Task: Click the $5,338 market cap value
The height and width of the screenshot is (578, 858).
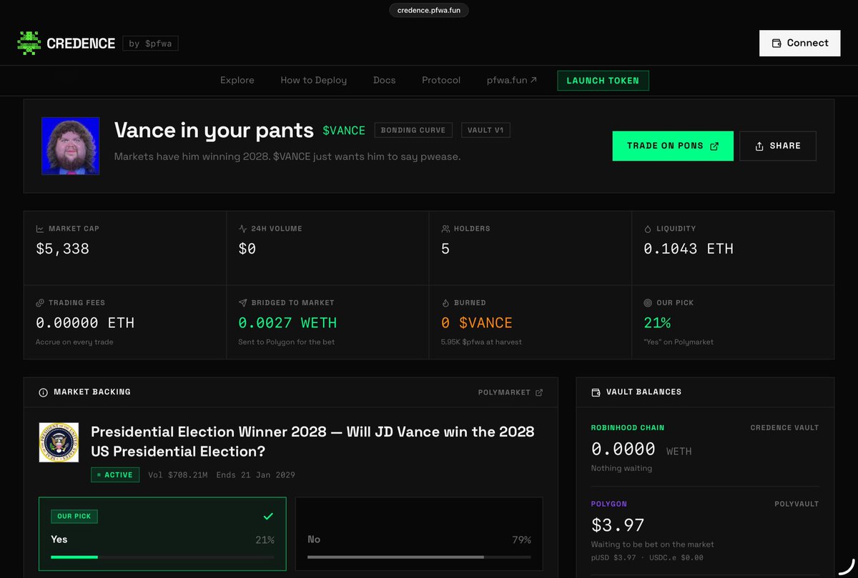Action: (x=62, y=249)
